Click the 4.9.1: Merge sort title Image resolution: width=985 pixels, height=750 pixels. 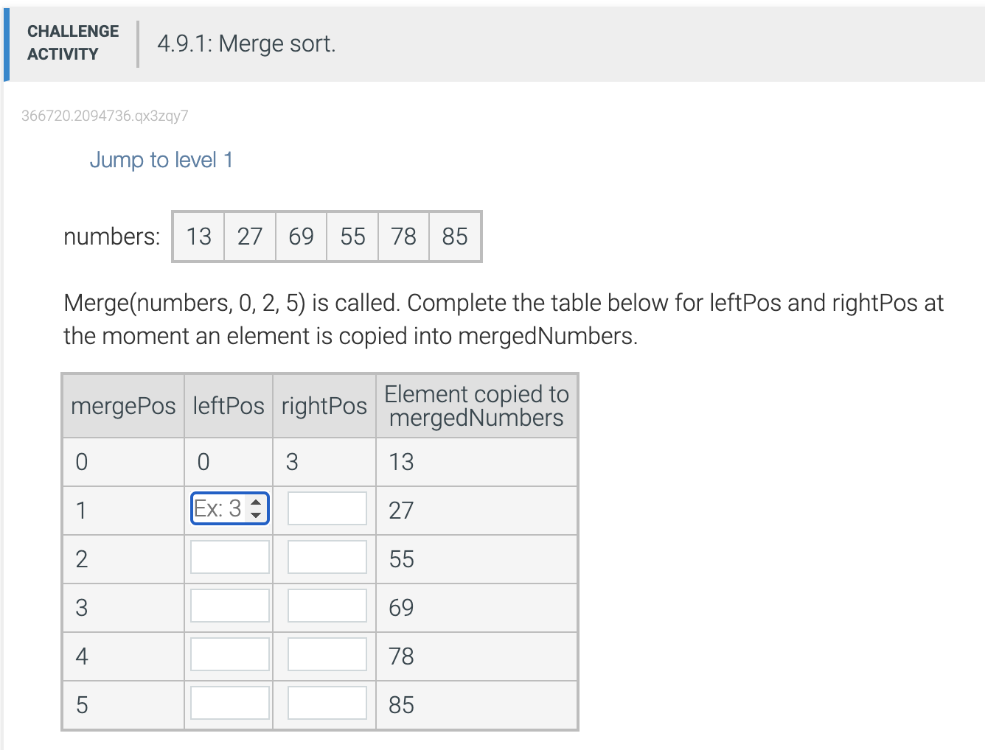pos(246,43)
